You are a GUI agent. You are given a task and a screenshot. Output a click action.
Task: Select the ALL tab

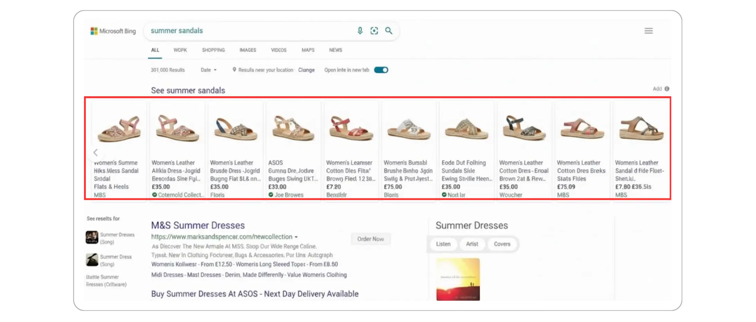[x=155, y=50]
